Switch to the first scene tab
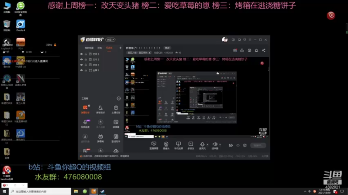348x195 pixels. point(89,48)
